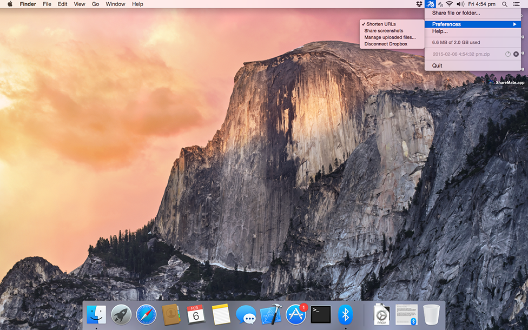
Task: Open the Window menu
Action: [x=116, y=4]
